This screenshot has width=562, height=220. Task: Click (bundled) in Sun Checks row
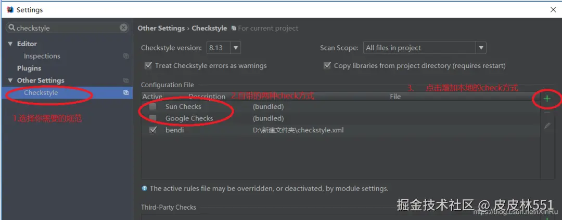point(268,106)
